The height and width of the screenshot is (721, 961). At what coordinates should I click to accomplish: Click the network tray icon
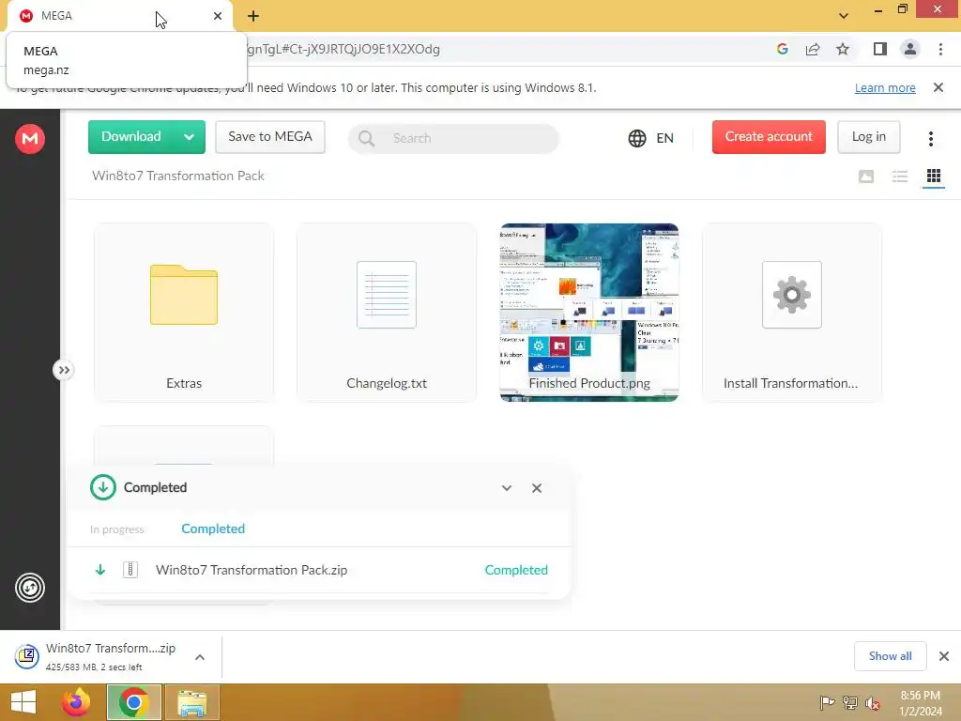tap(850, 702)
